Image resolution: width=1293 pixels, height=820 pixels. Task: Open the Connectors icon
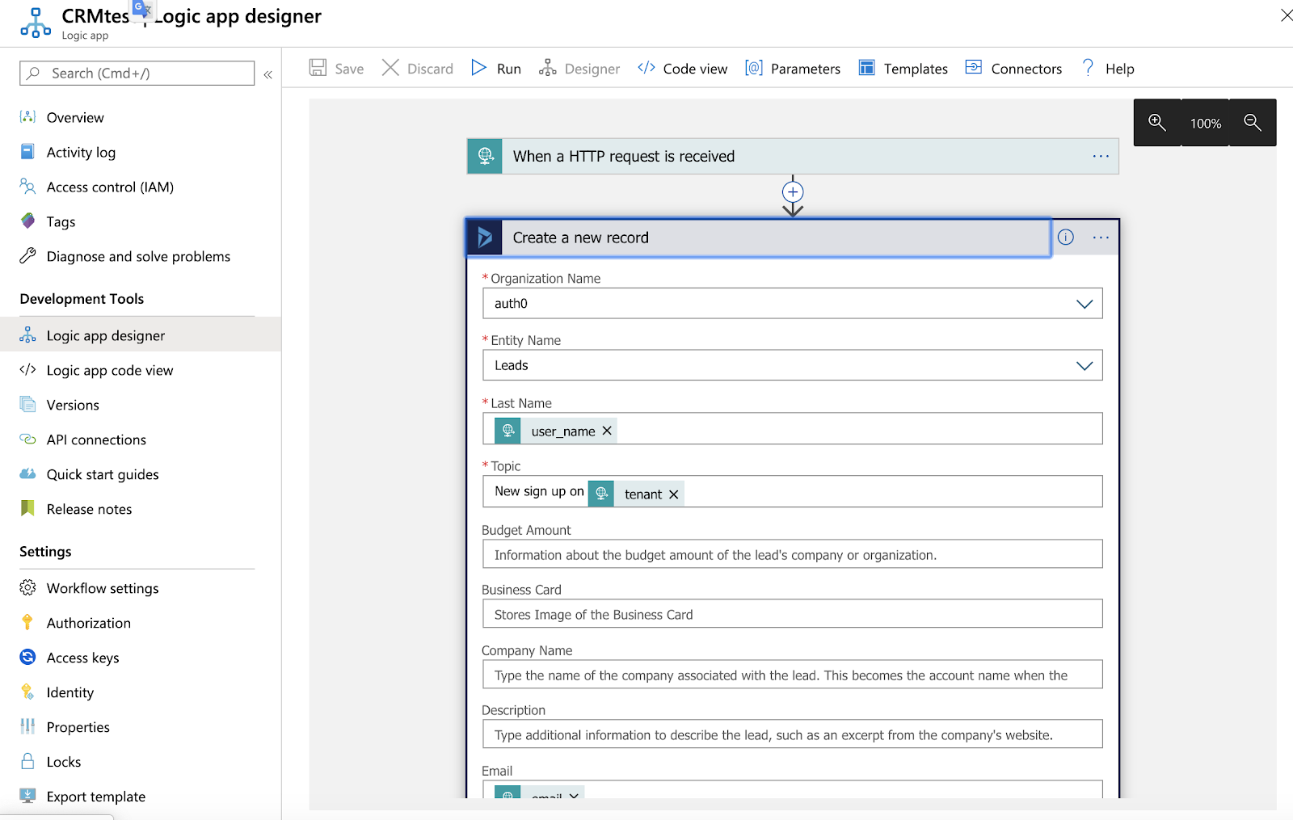(974, 68)
